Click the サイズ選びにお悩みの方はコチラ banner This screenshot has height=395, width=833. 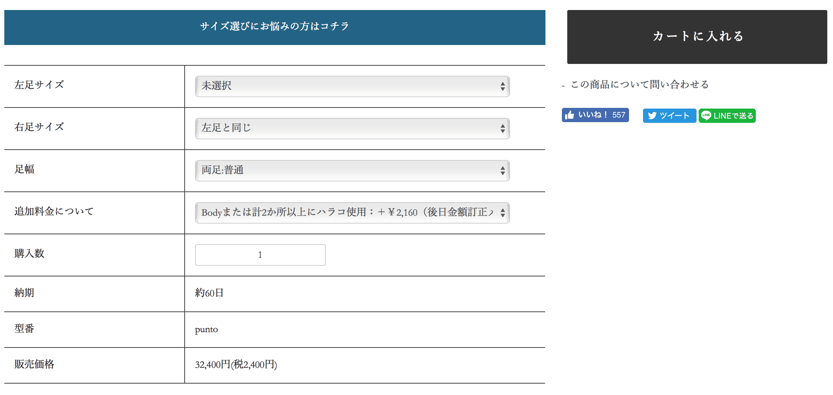275,27
